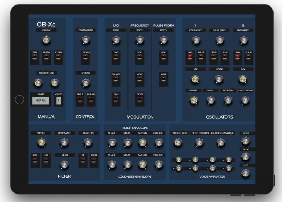Viewport: 282px width, 202px height.
Task: Click the OSC2 Detune knob
Action: [x=245, y=101]
